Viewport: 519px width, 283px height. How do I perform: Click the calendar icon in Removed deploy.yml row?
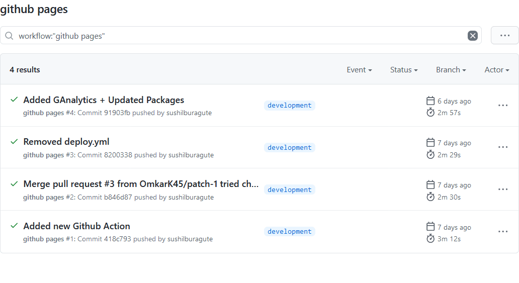pyautogui.click(x=430, y=142)
